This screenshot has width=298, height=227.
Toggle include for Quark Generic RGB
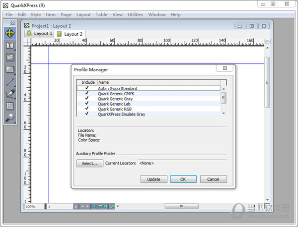click(x=87, y=108)
